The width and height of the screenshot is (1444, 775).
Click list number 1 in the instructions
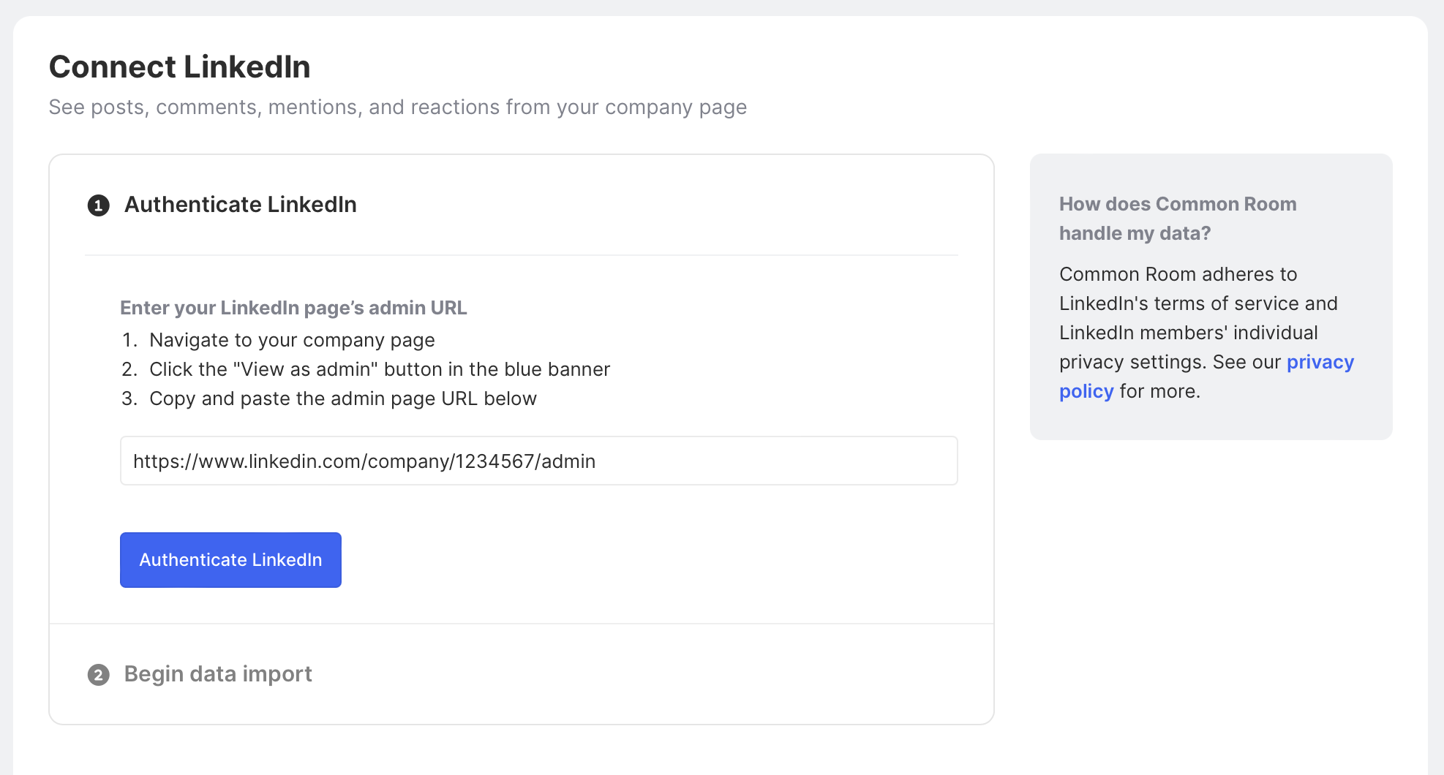(x=129, y=340)
